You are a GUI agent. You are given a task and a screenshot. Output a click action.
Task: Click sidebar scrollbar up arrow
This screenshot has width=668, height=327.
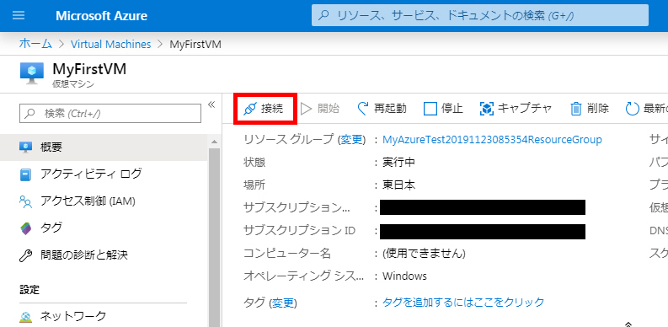(x=214, y=142)
